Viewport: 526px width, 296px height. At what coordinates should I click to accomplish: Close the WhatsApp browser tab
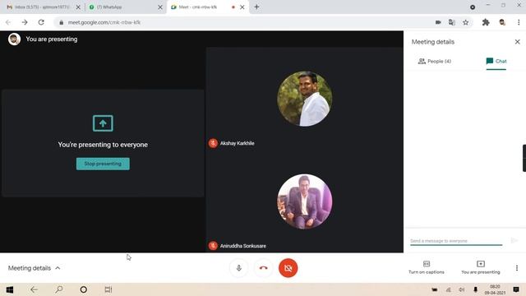(160, 7)
